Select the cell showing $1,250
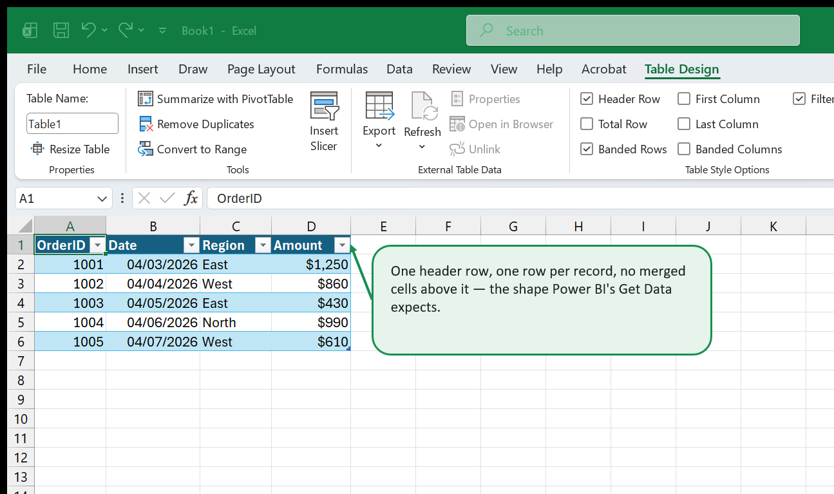 tap(311, 264)
